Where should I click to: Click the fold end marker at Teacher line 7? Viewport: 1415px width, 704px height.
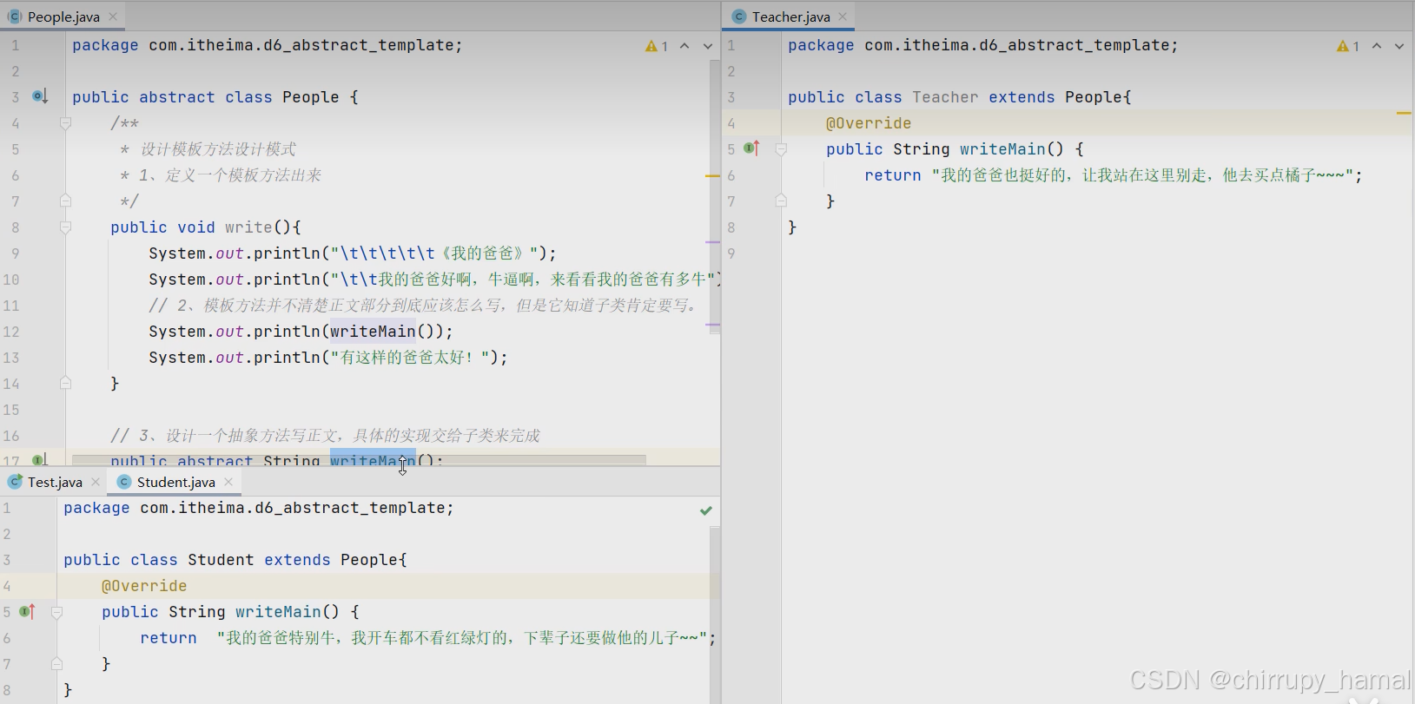(x=781, y=201)
